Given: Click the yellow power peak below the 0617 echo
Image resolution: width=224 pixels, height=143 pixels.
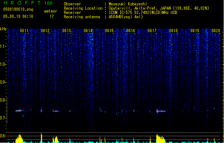Looking at the screenshot, I should point(161,138).
